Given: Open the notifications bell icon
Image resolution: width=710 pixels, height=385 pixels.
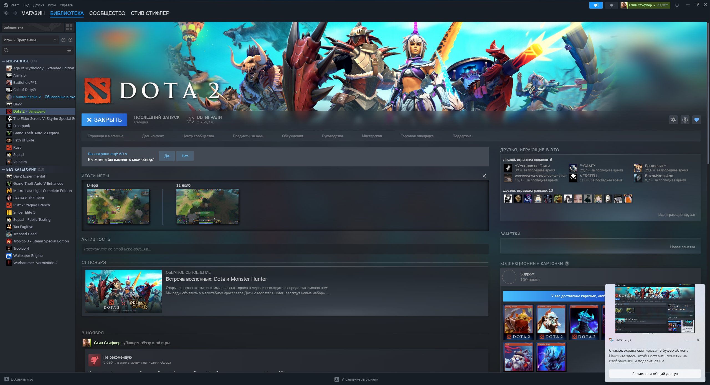Looking at the screenshot, I should pos(612,5).
